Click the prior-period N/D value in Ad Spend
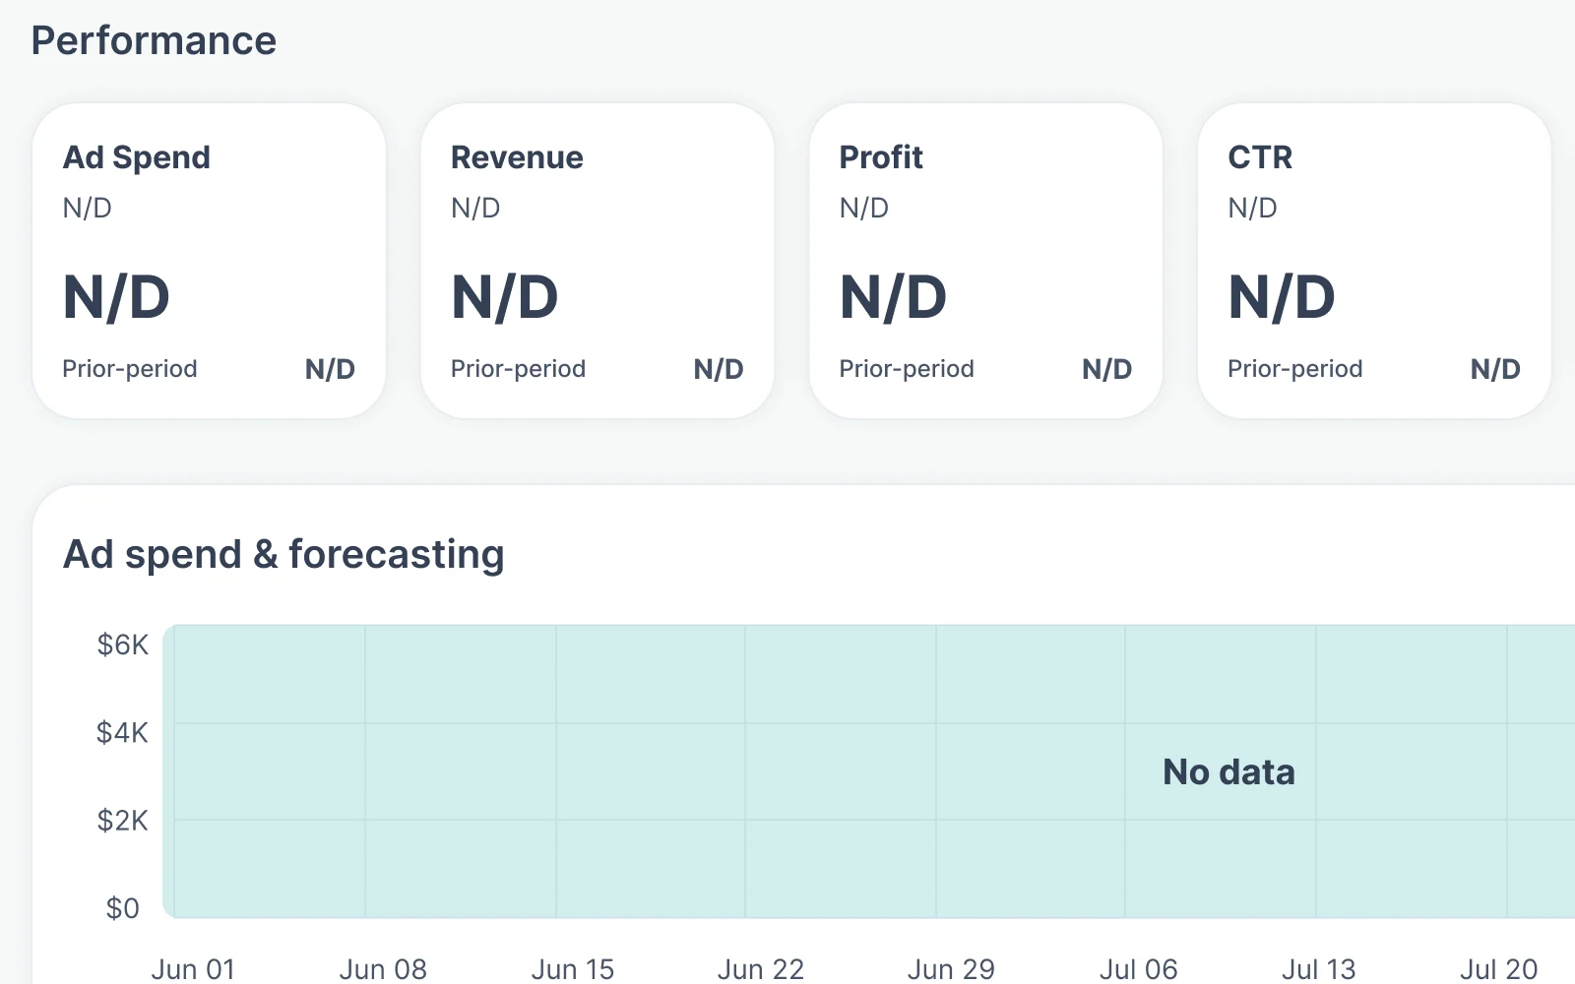 pyautogui.click(x=330, y=369)
